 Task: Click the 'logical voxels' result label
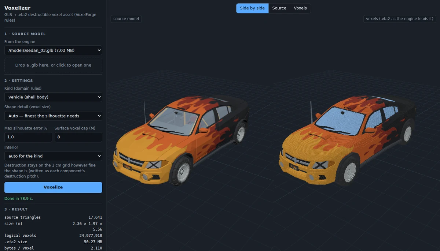(x=20, y=236)
